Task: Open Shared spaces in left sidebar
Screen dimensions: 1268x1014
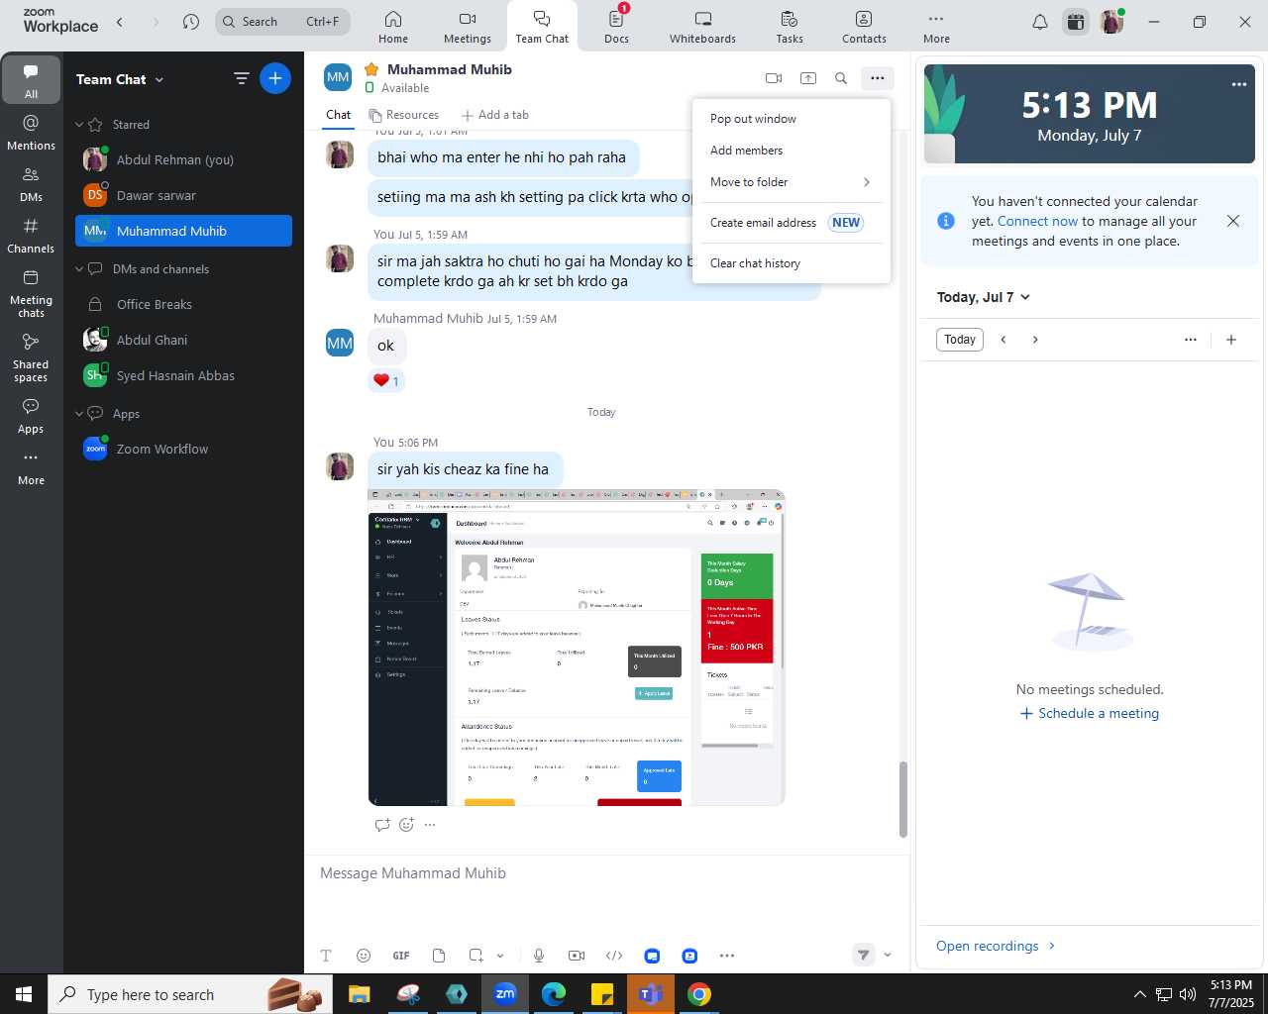Action: tap(32, 356)
